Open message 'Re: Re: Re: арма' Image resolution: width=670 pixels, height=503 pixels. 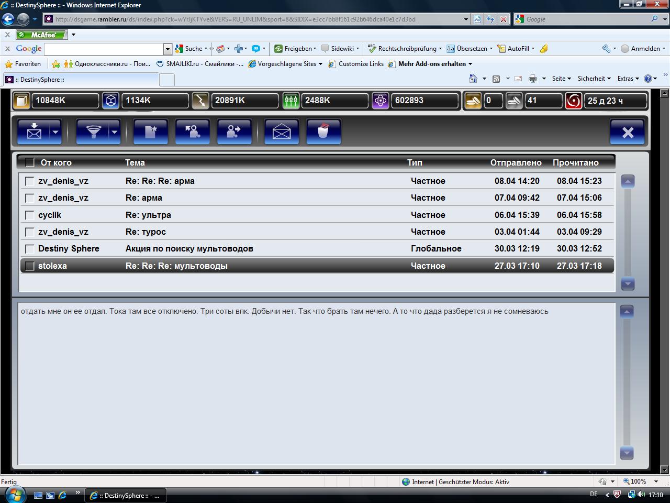pos(160,181)
